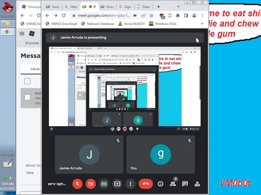Toggle closed captions in Meet
The height and width of the screenshot is (195, 261).
click(x=104, y=184)
